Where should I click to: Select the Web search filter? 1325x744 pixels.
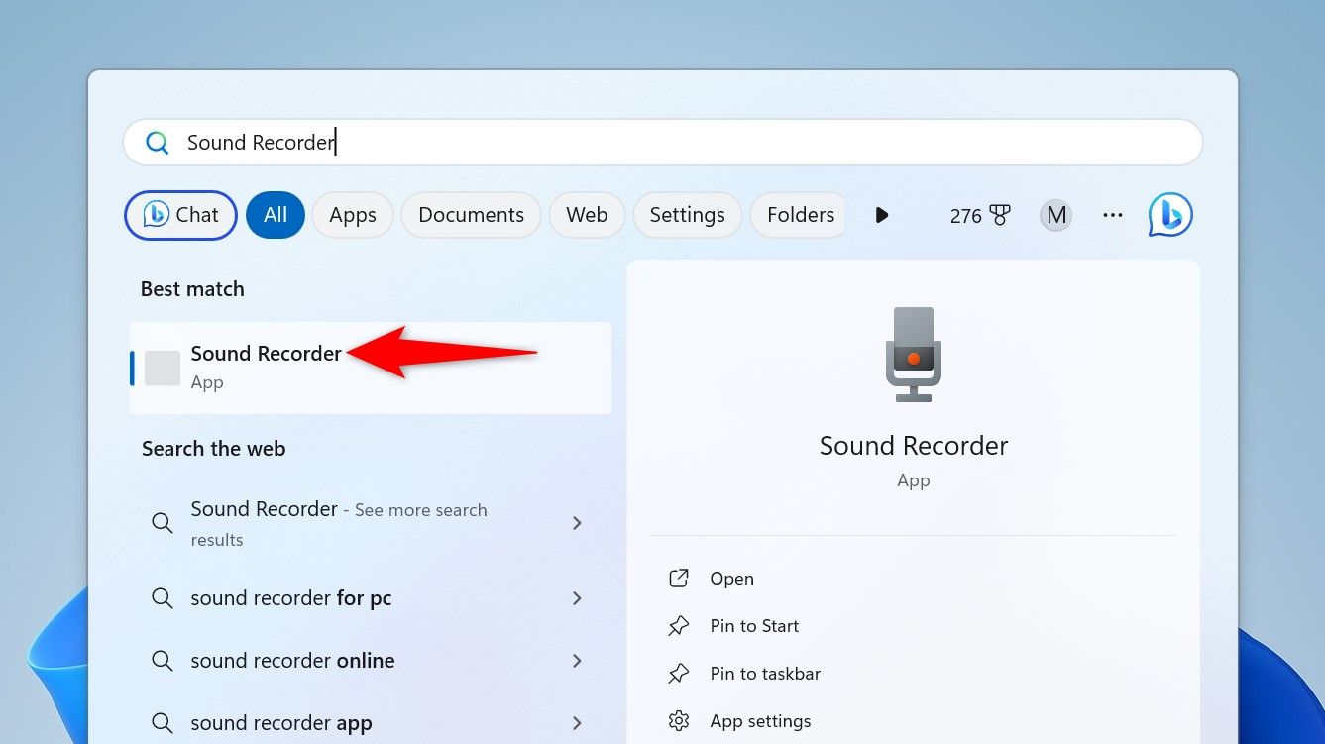586,214
